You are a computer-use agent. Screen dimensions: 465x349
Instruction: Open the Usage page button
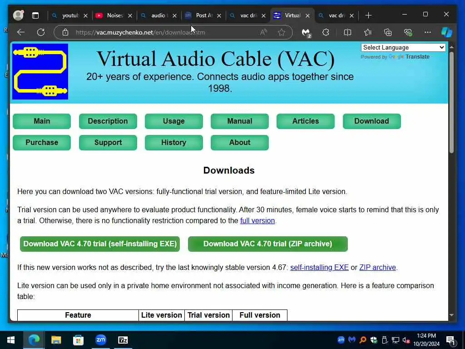(174, 121)
